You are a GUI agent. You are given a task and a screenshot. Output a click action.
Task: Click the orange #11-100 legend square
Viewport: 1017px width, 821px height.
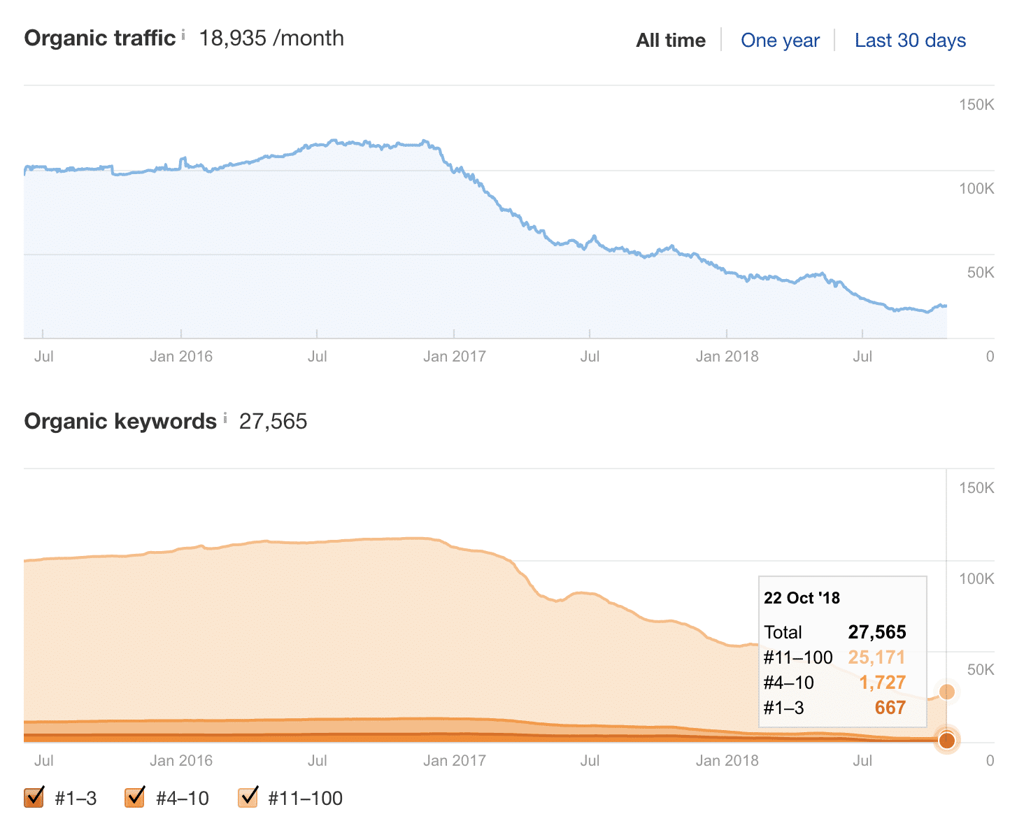point(247,797)
